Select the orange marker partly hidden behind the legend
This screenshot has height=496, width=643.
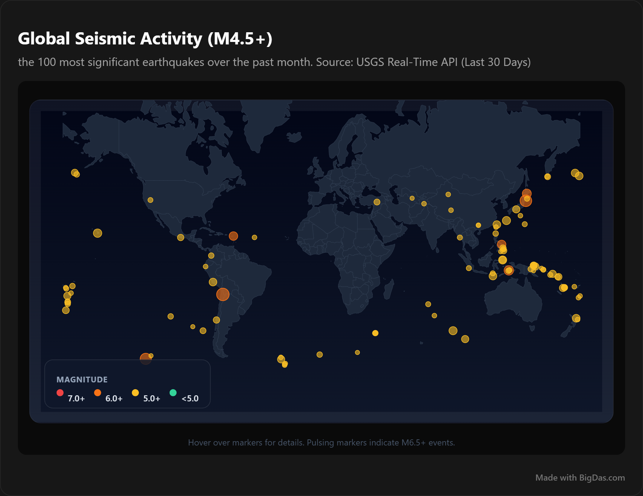(145, 358)
